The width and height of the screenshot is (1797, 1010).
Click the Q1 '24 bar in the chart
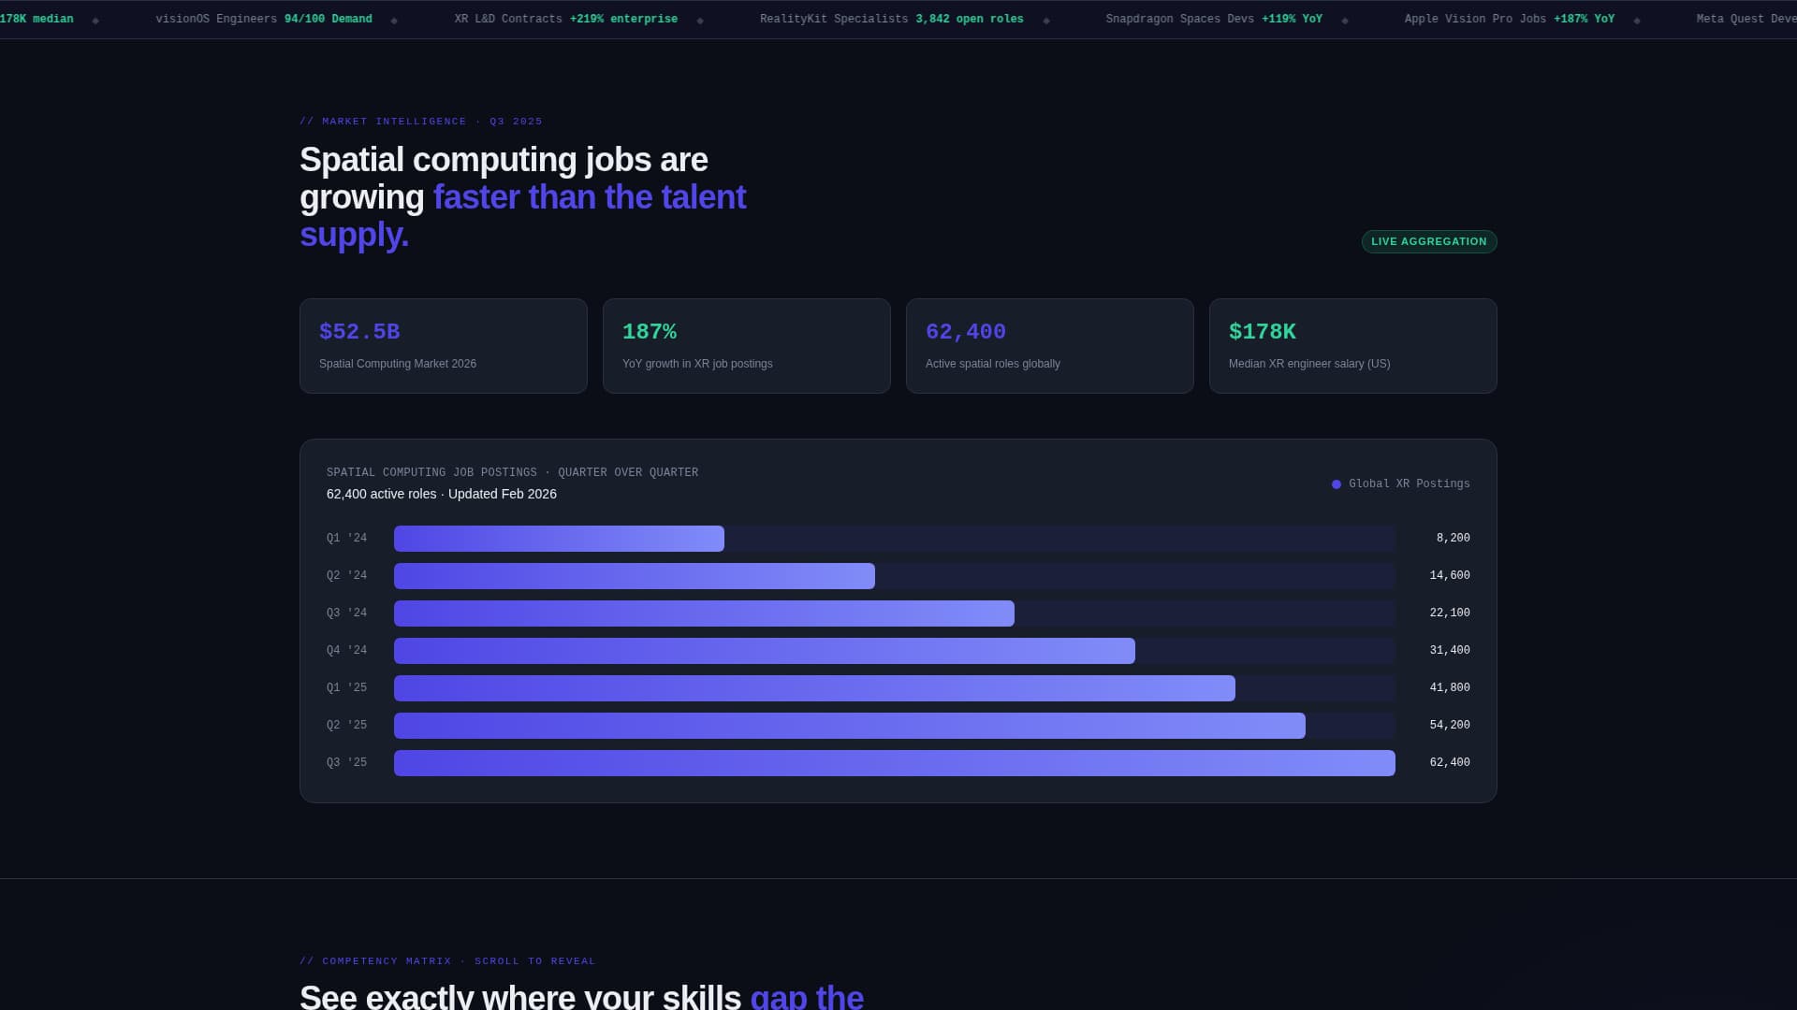[x=559, y=539]
